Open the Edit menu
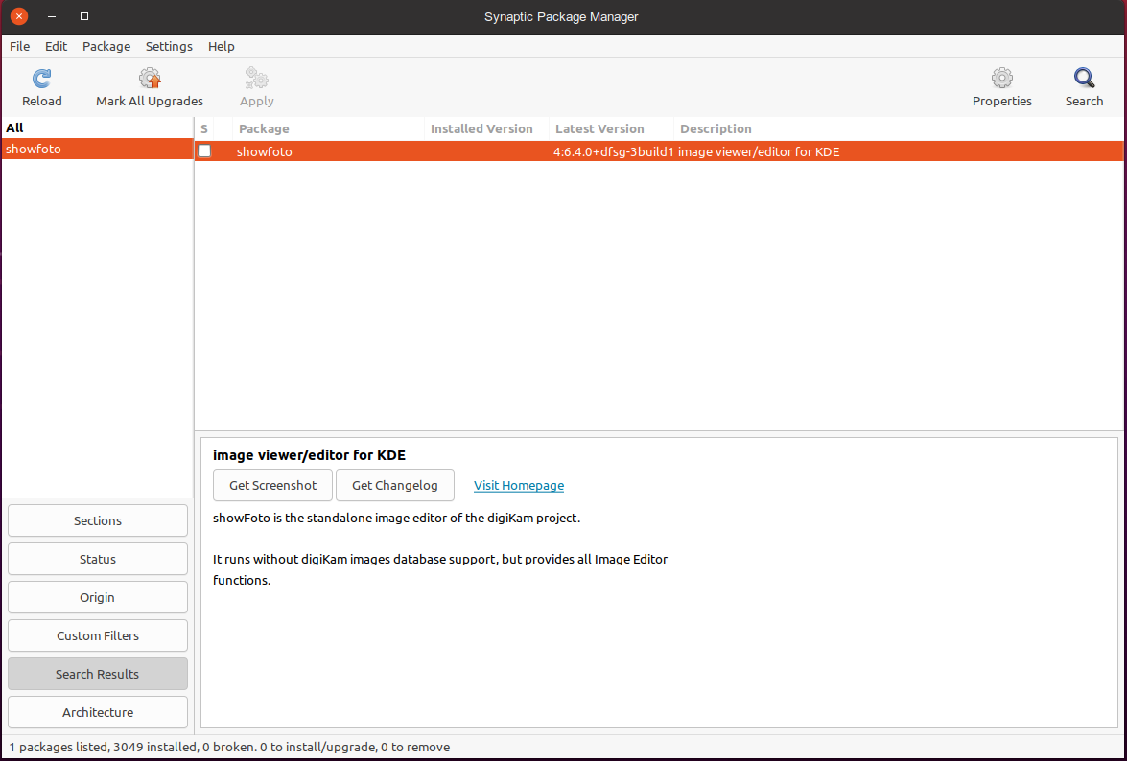 point(56,46)
